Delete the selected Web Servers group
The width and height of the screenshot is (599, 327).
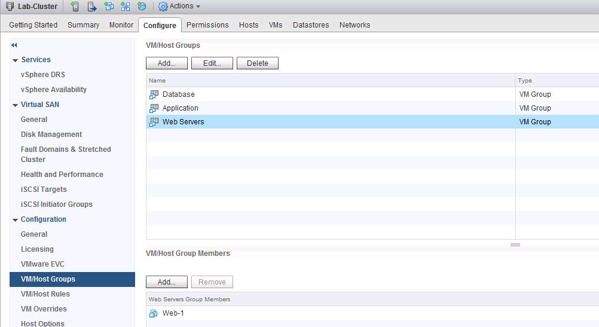tap(257, 63)
